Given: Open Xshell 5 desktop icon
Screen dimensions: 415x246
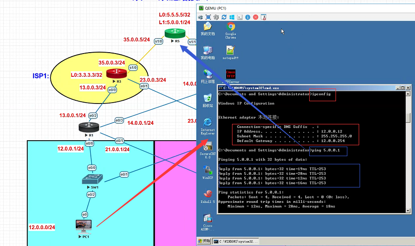Looking at the screenshot, I should tap(208, 196).
